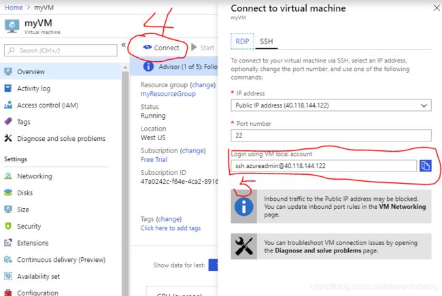The image size is (442, 296).
Task: Click the Access control (IAM) menu label
Action: tap(48, 105)
